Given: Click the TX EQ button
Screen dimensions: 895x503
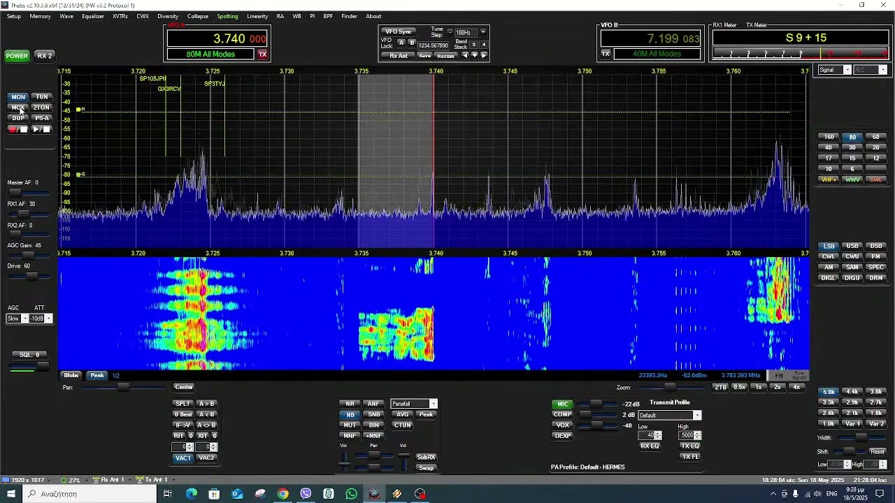Looking at the screenshot, I should (x=690, y=446).
